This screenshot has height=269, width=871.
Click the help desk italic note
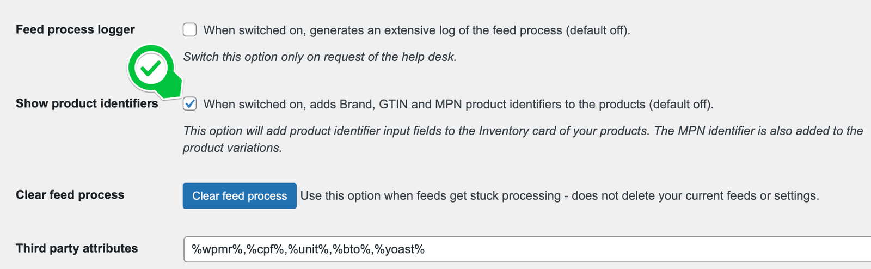coord(320,57)
